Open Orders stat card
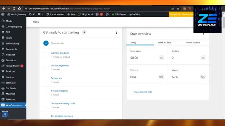 pos(188,55)
